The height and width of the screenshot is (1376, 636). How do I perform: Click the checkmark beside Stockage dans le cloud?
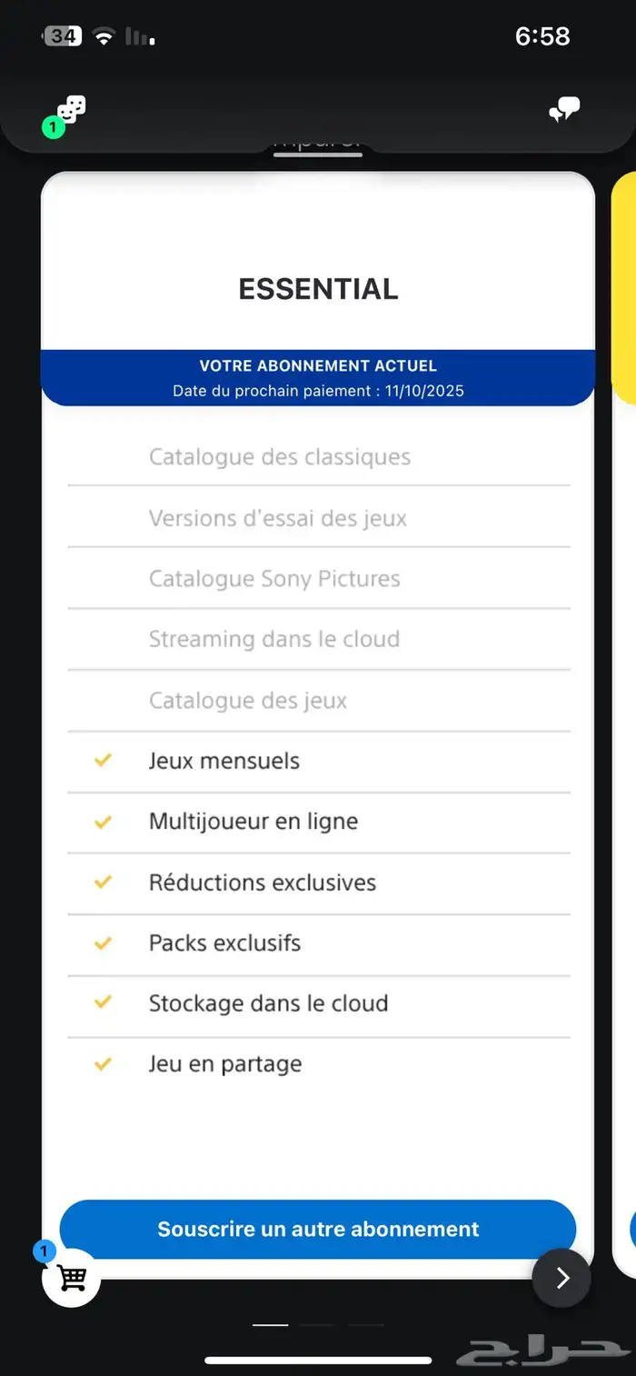[x=103, y=1002]
